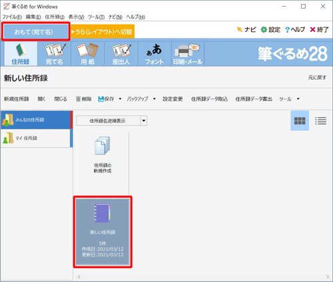Expand the バックアップ dropdown arrow
The image size is (333, 282).
[x=155, y=99]
